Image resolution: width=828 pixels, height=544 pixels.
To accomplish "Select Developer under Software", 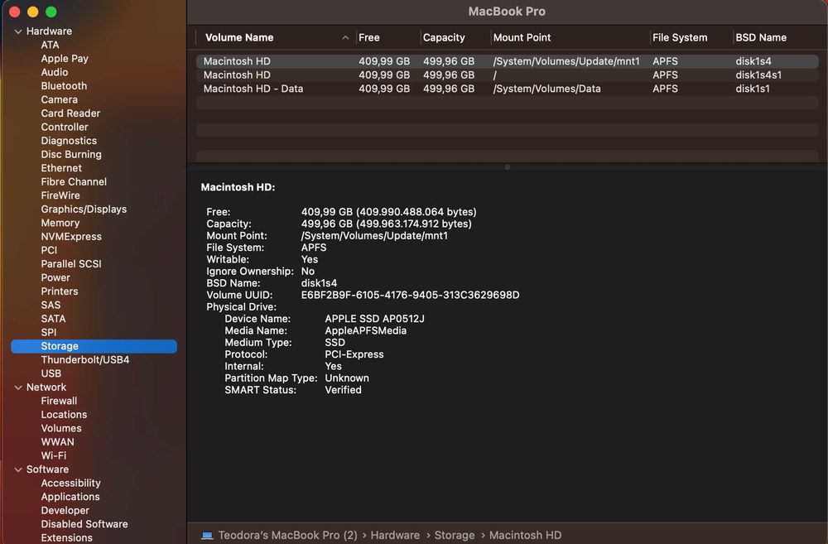I will tap(65, 511).
